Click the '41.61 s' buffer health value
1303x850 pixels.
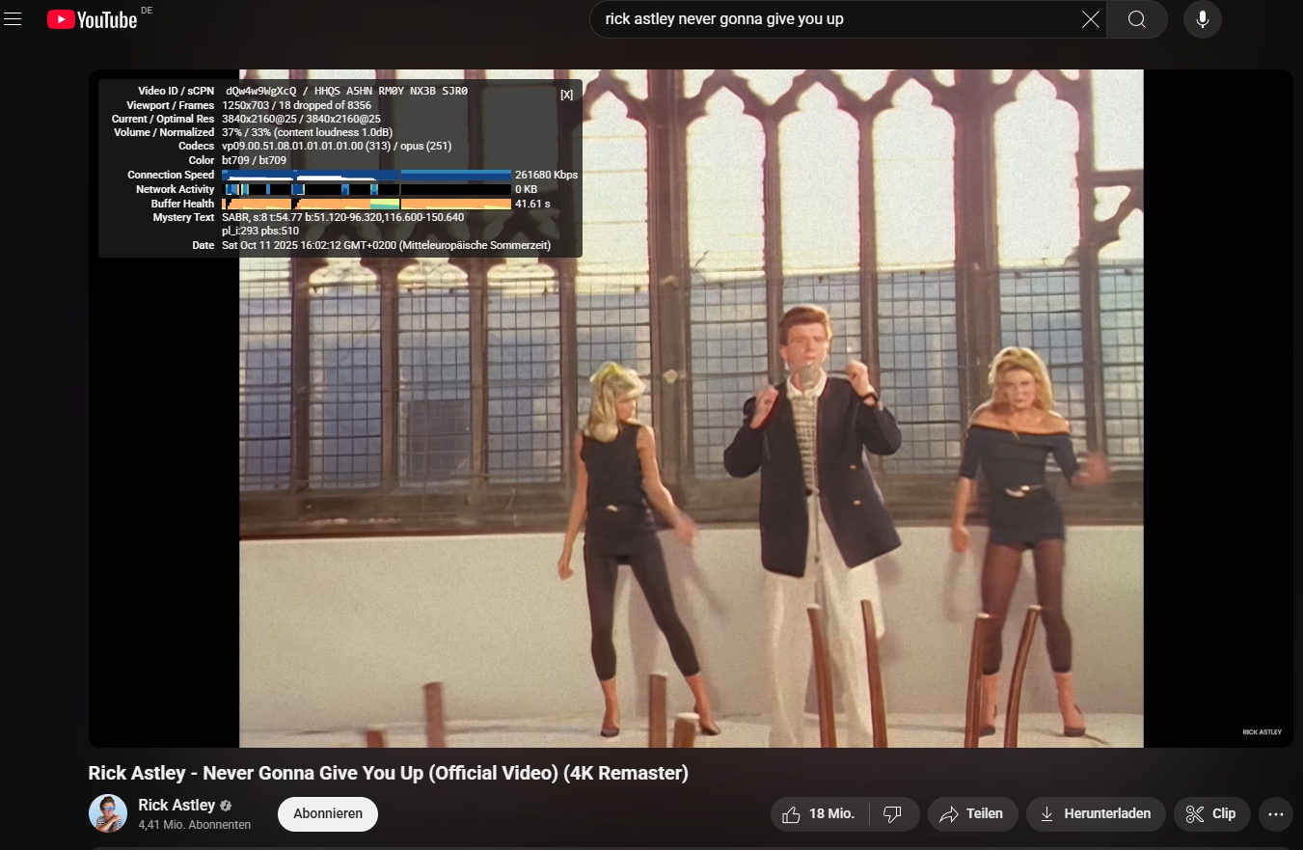coord(532,204)
